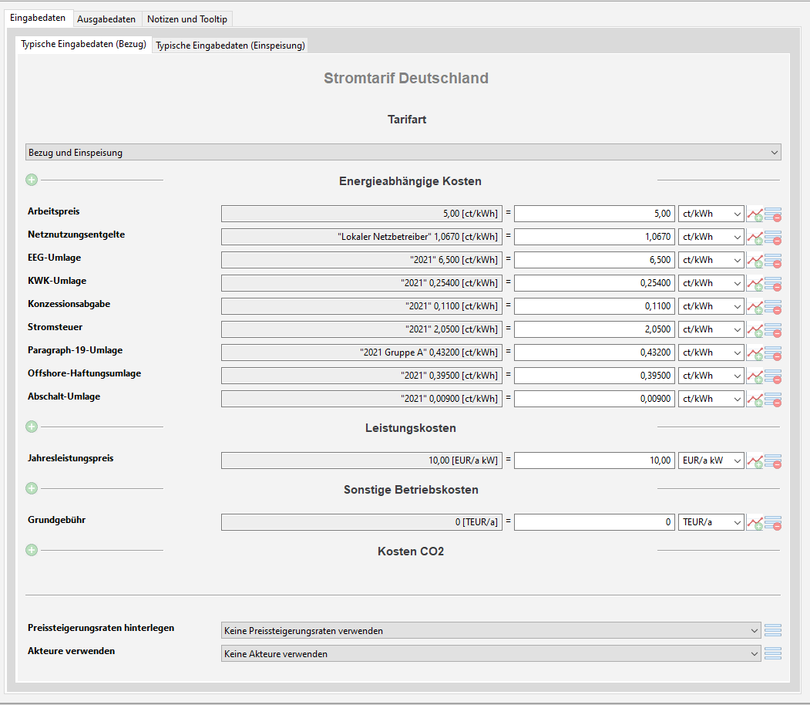Click the white Arbeitspreis value field showing 5,00
This screenshot has width=810, height=705.
click(594, 214)
